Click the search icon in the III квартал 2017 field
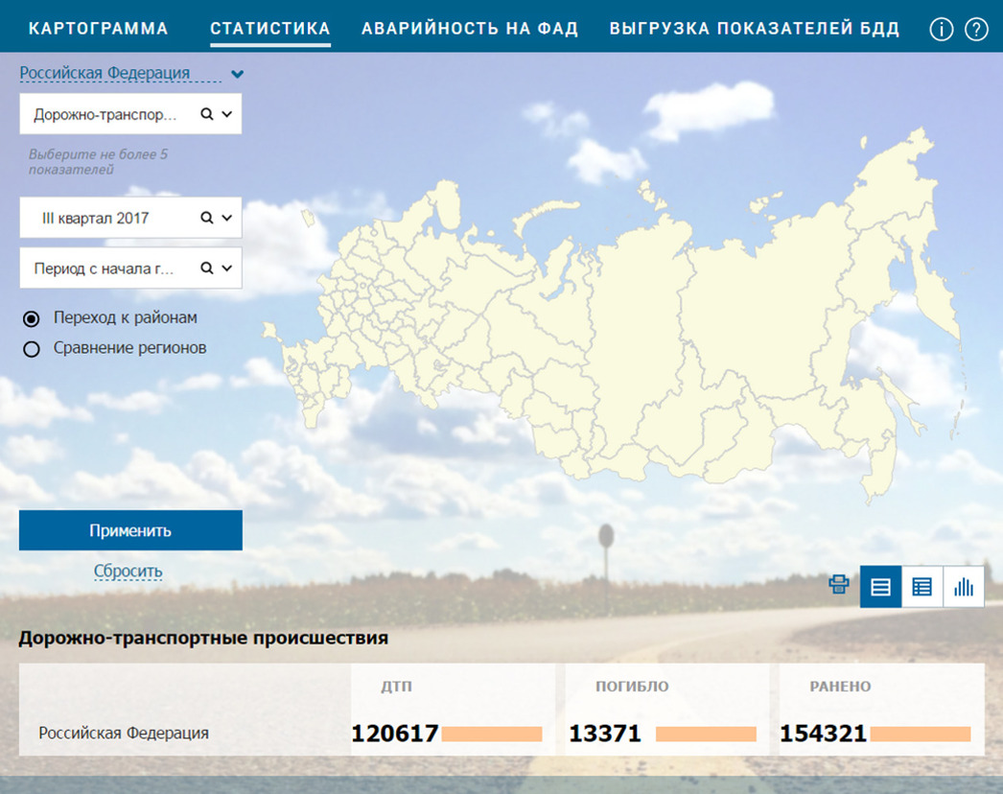The width and height of the screenshot is (1003, 794). 206,219
